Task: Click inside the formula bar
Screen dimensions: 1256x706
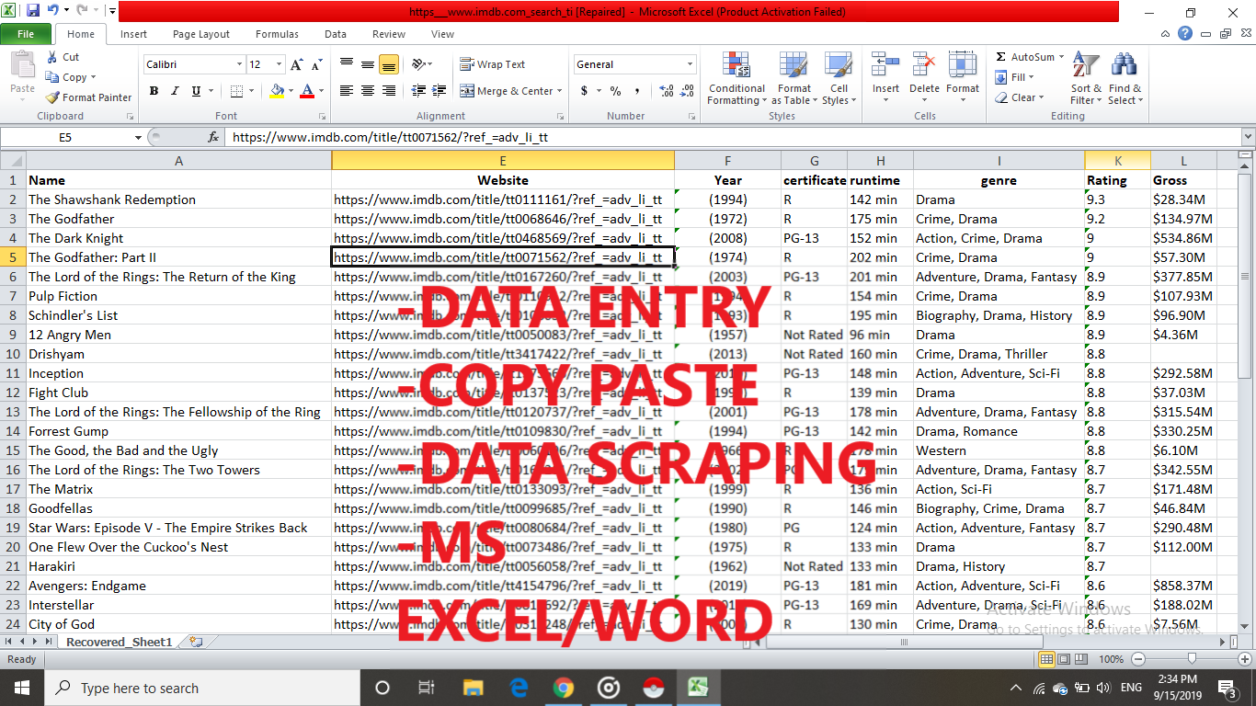Action: 552,136
